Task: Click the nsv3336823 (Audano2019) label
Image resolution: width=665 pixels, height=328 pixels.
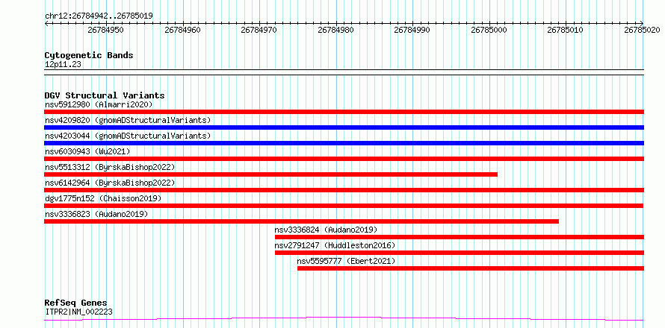Action: click(96, 214)
